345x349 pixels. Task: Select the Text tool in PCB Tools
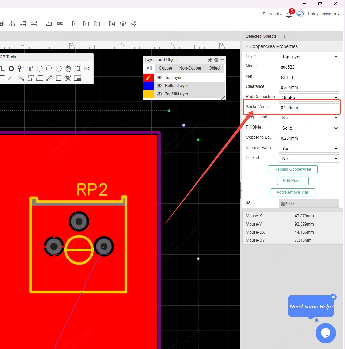[30, 69]
